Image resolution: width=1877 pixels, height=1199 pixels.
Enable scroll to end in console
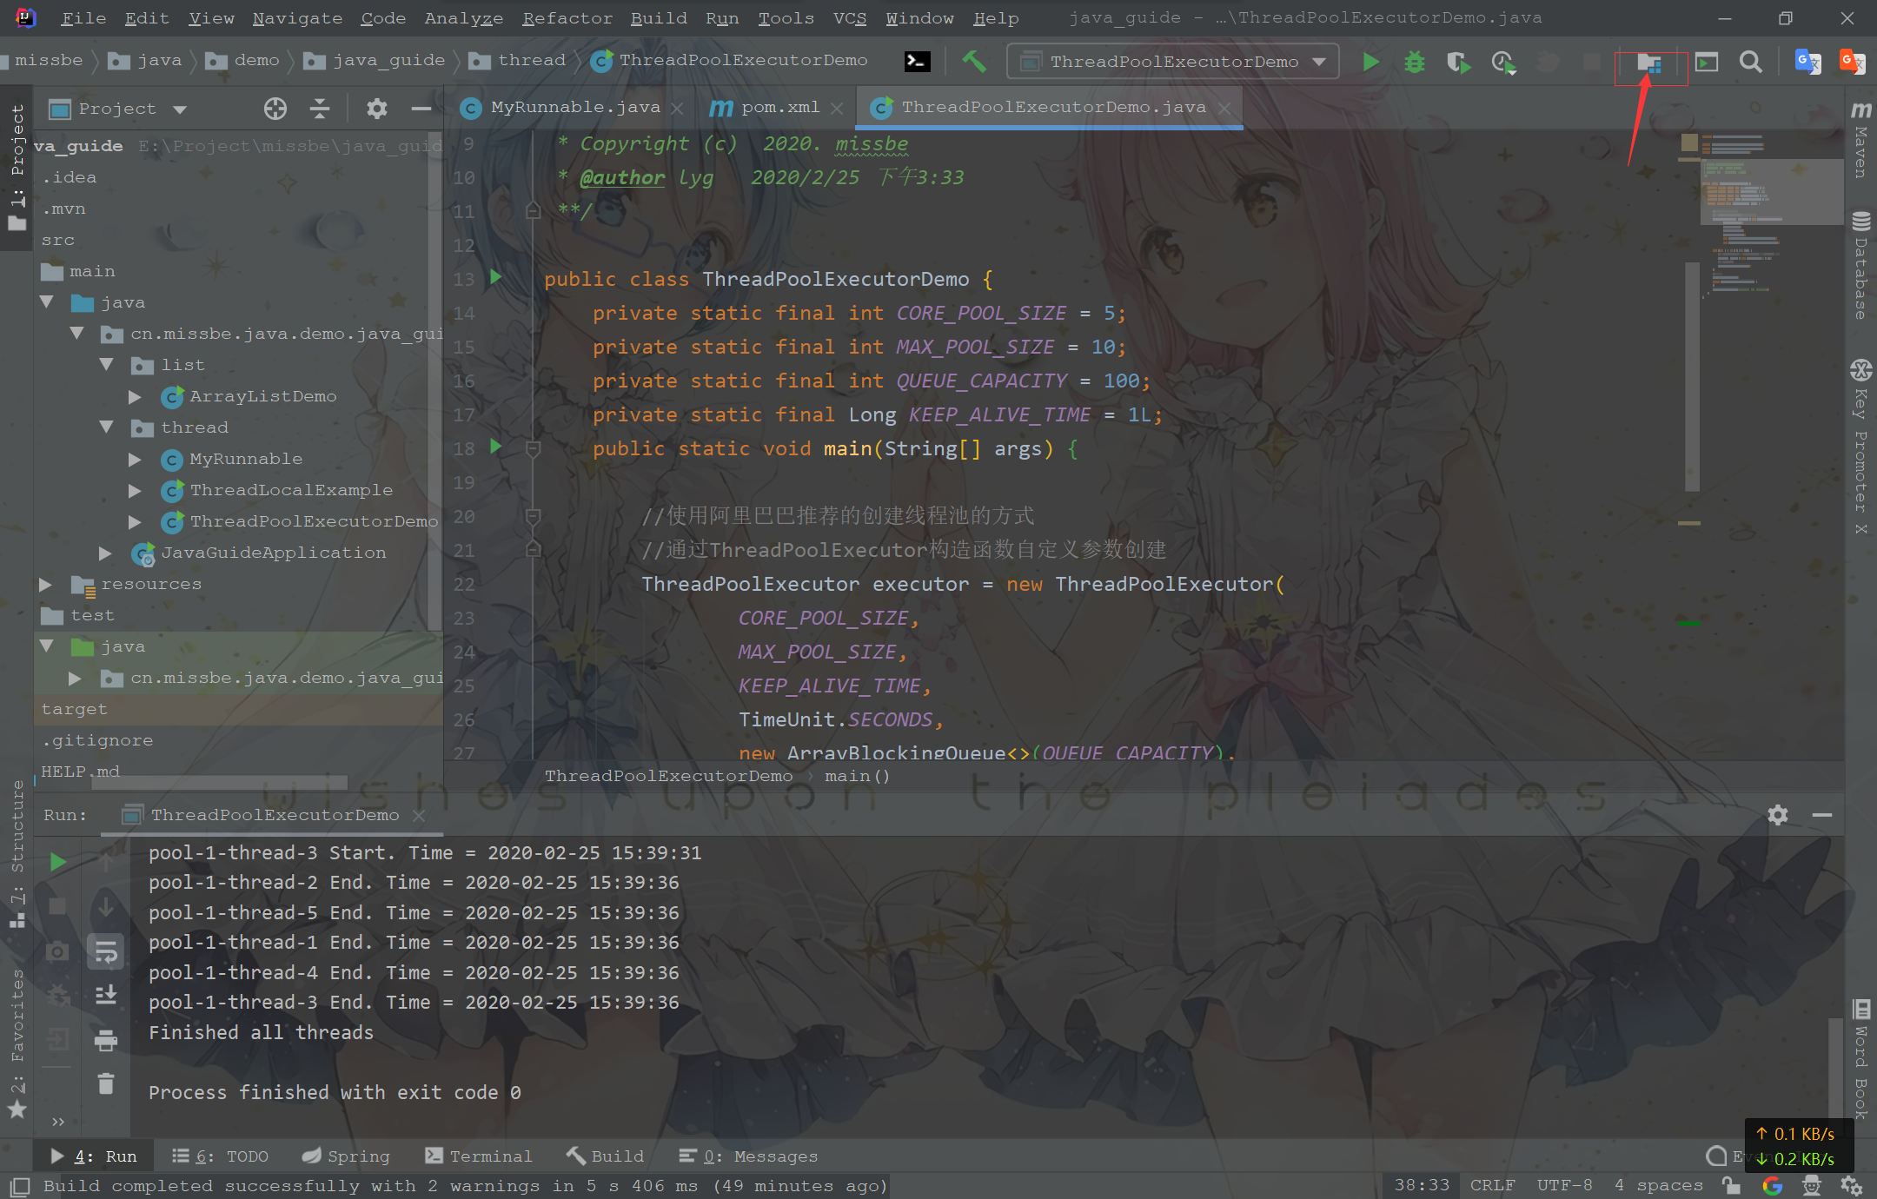(106, 995)
